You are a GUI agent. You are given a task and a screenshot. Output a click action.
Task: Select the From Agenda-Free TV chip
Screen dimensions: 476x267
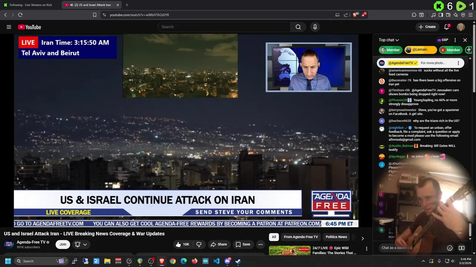pyautogui.click(x=301, y=237)
